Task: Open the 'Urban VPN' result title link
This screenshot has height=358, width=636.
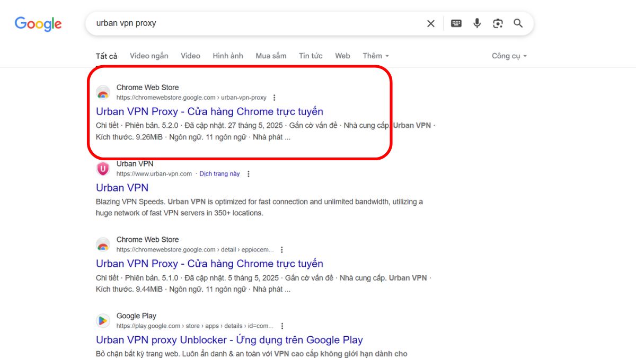Action: click(x=122, y=188)
